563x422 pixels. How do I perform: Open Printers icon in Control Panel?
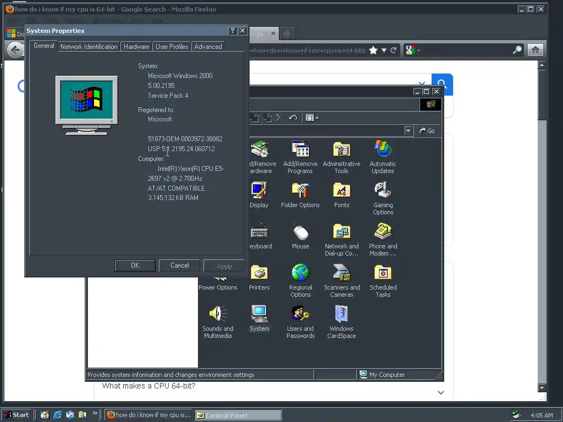(260, 277)
